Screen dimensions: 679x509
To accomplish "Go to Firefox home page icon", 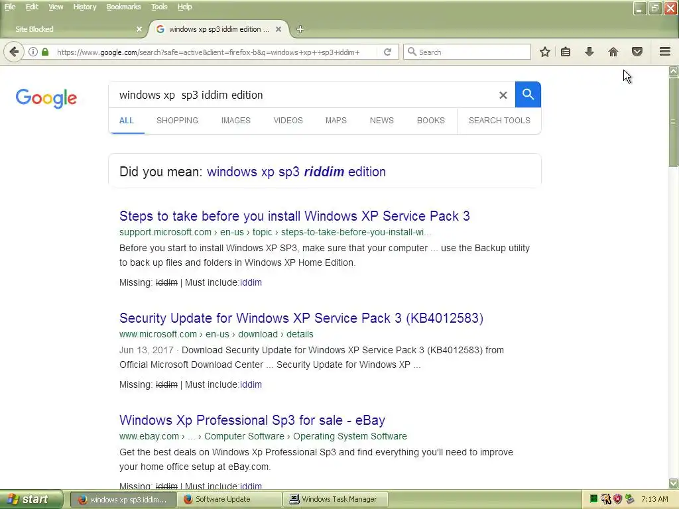I will coord(613,52).
